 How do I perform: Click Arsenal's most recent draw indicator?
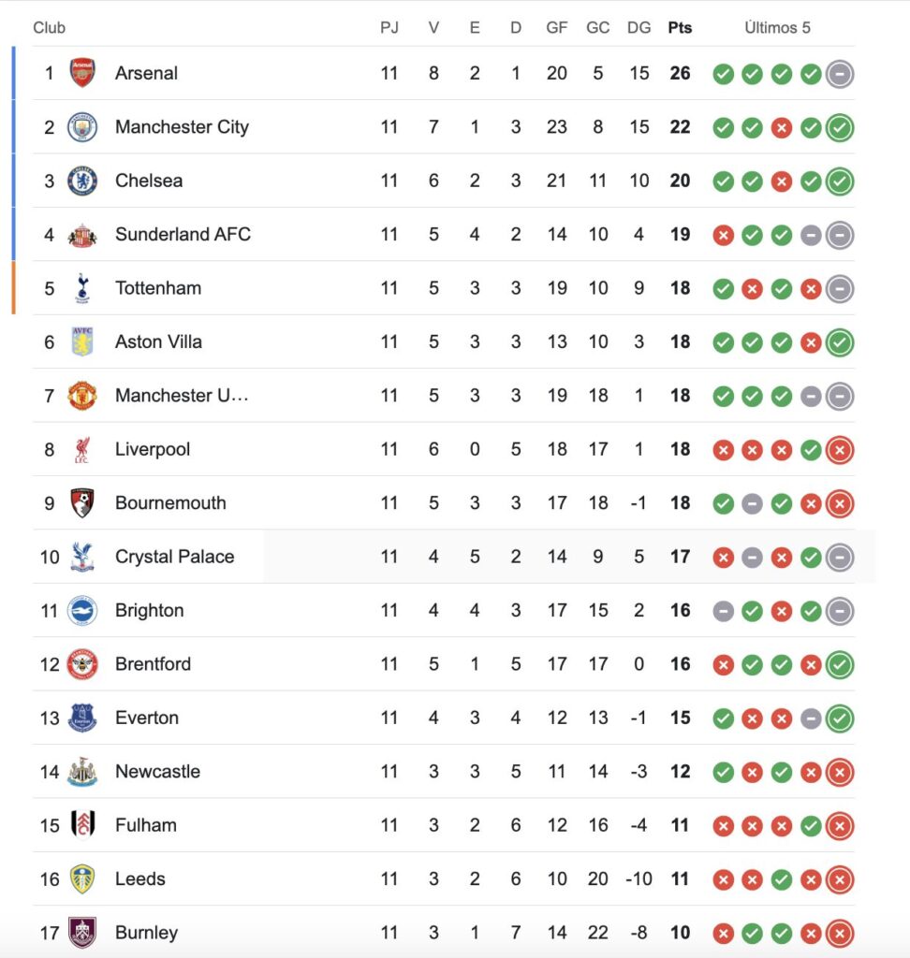(840, 74)
